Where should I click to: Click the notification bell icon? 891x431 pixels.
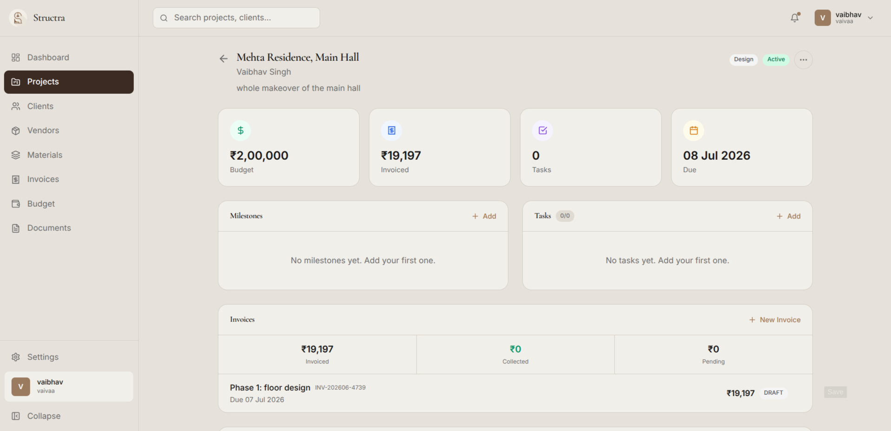point(795,18)
